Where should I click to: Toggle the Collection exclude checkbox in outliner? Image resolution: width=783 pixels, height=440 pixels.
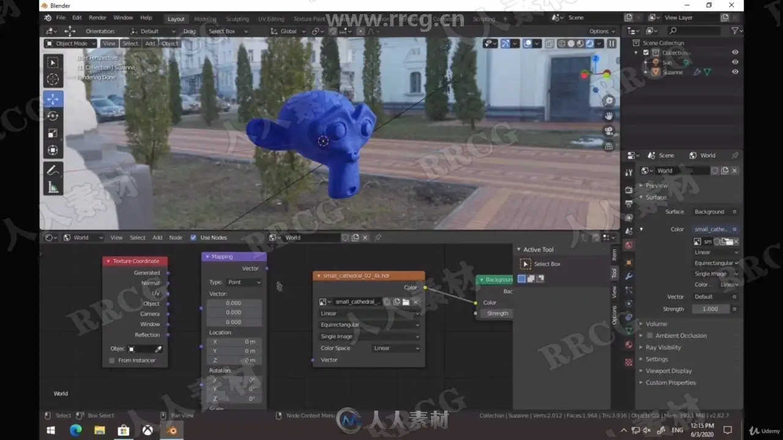(x=646, y=53)
